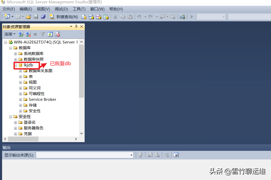
Task: Click Find Message in Code output icon
Action: click(140, 155)
